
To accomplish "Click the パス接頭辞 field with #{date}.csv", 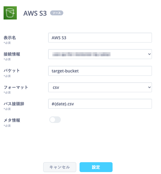I will (x=100, y=104).
